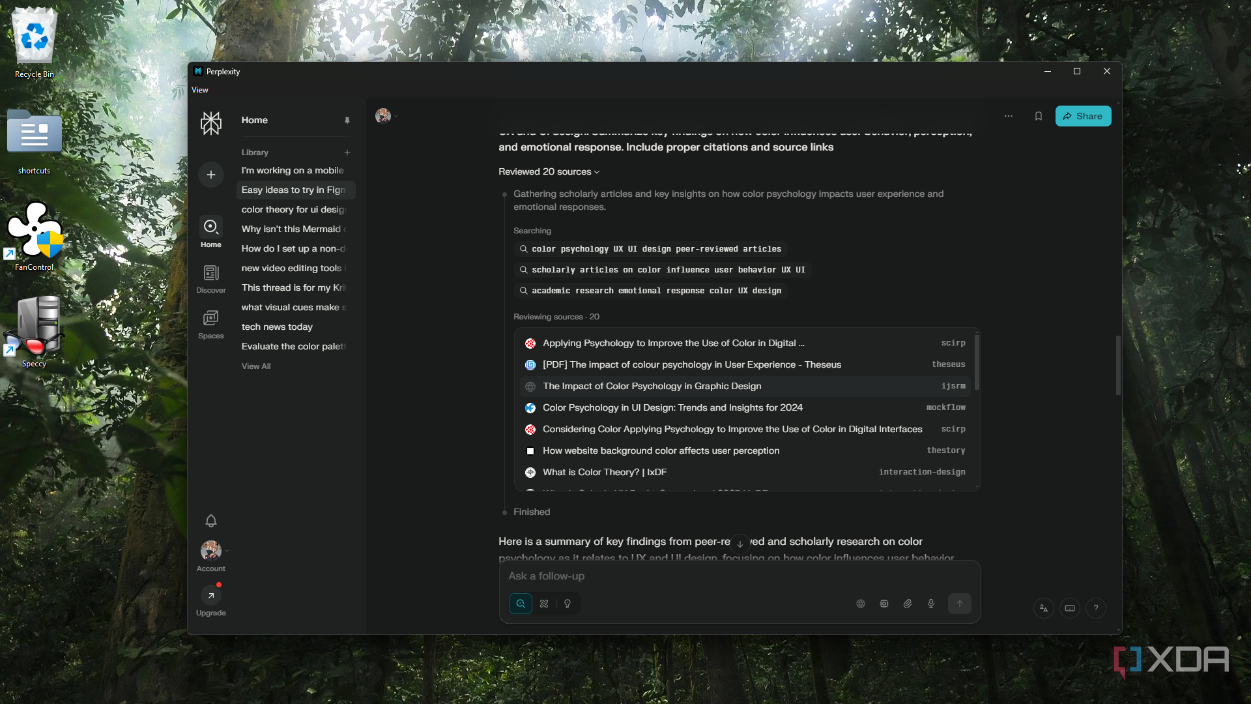Select the Labs lightbulb mode icon
1251x704 pixels.
click(x=568, y=604)
